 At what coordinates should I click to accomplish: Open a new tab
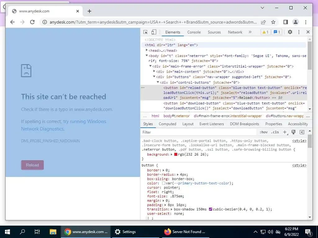pyautogui.click(x=89, y=11)
